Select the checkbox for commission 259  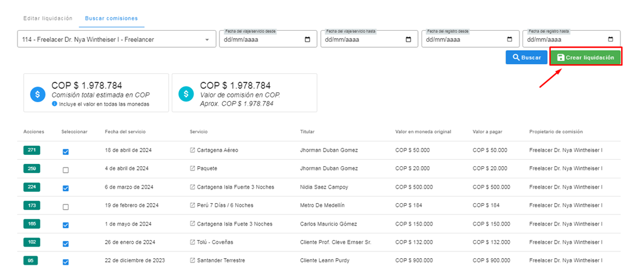tap(65, 169)
